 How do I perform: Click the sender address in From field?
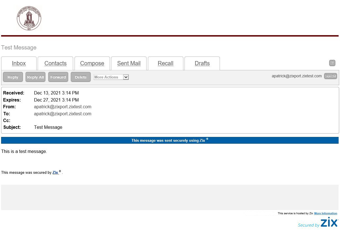click(62, 107)
